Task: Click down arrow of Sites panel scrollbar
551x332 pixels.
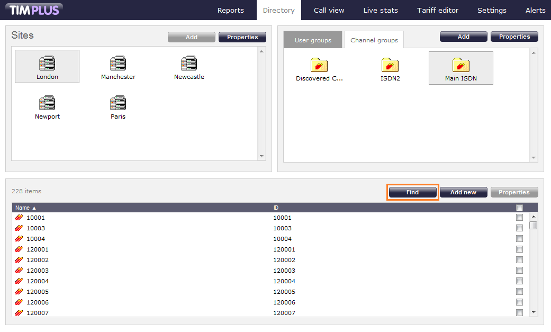Action: (261, 156)
